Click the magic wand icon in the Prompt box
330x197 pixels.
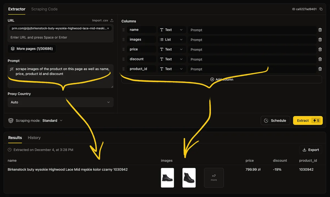pos(11,69)
